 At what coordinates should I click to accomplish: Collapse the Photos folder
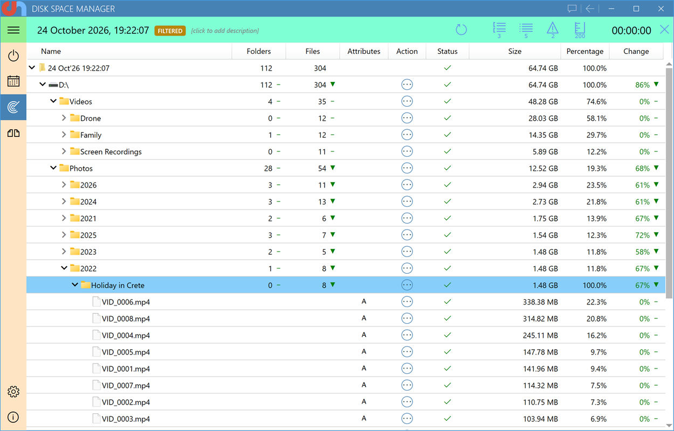tap(53, 168)
